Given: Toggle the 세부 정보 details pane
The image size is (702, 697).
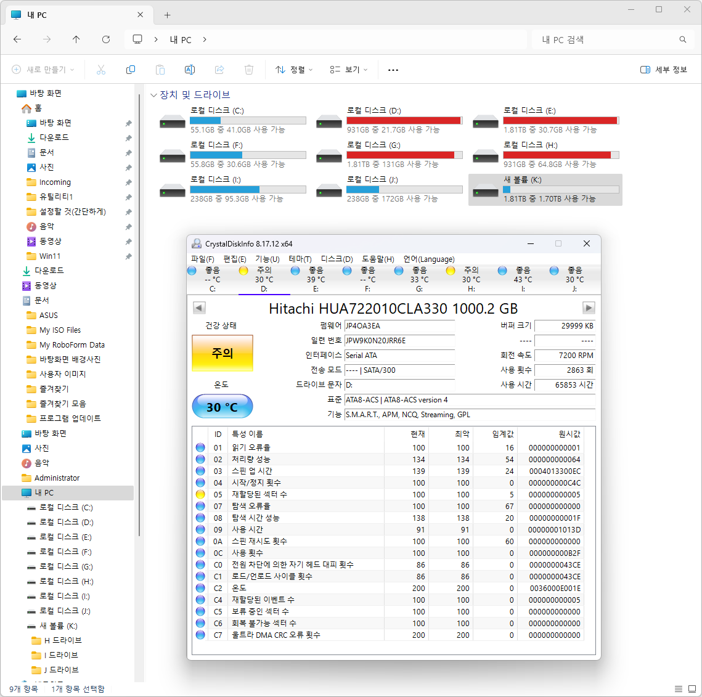Looking at the screenshot, I should tap(664, 70).
